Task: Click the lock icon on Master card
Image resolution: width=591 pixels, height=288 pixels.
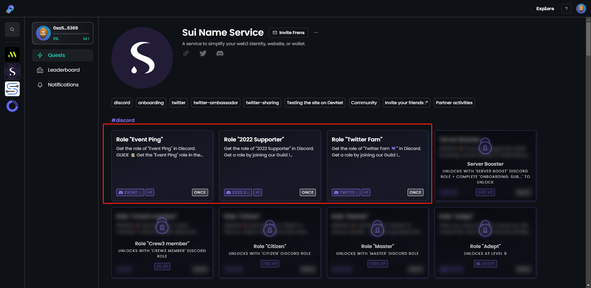Action: point(377,229)
